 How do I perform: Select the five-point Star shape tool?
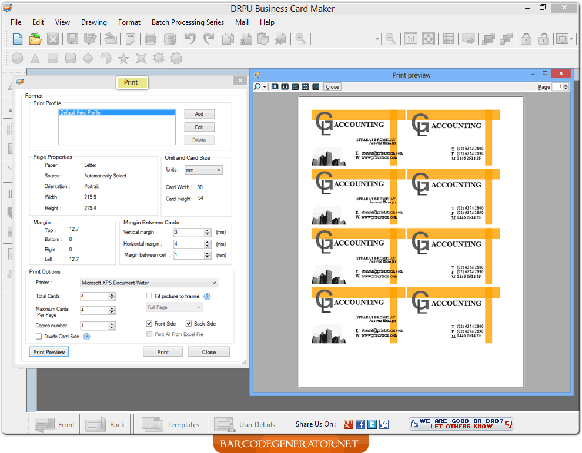point(123,58)
